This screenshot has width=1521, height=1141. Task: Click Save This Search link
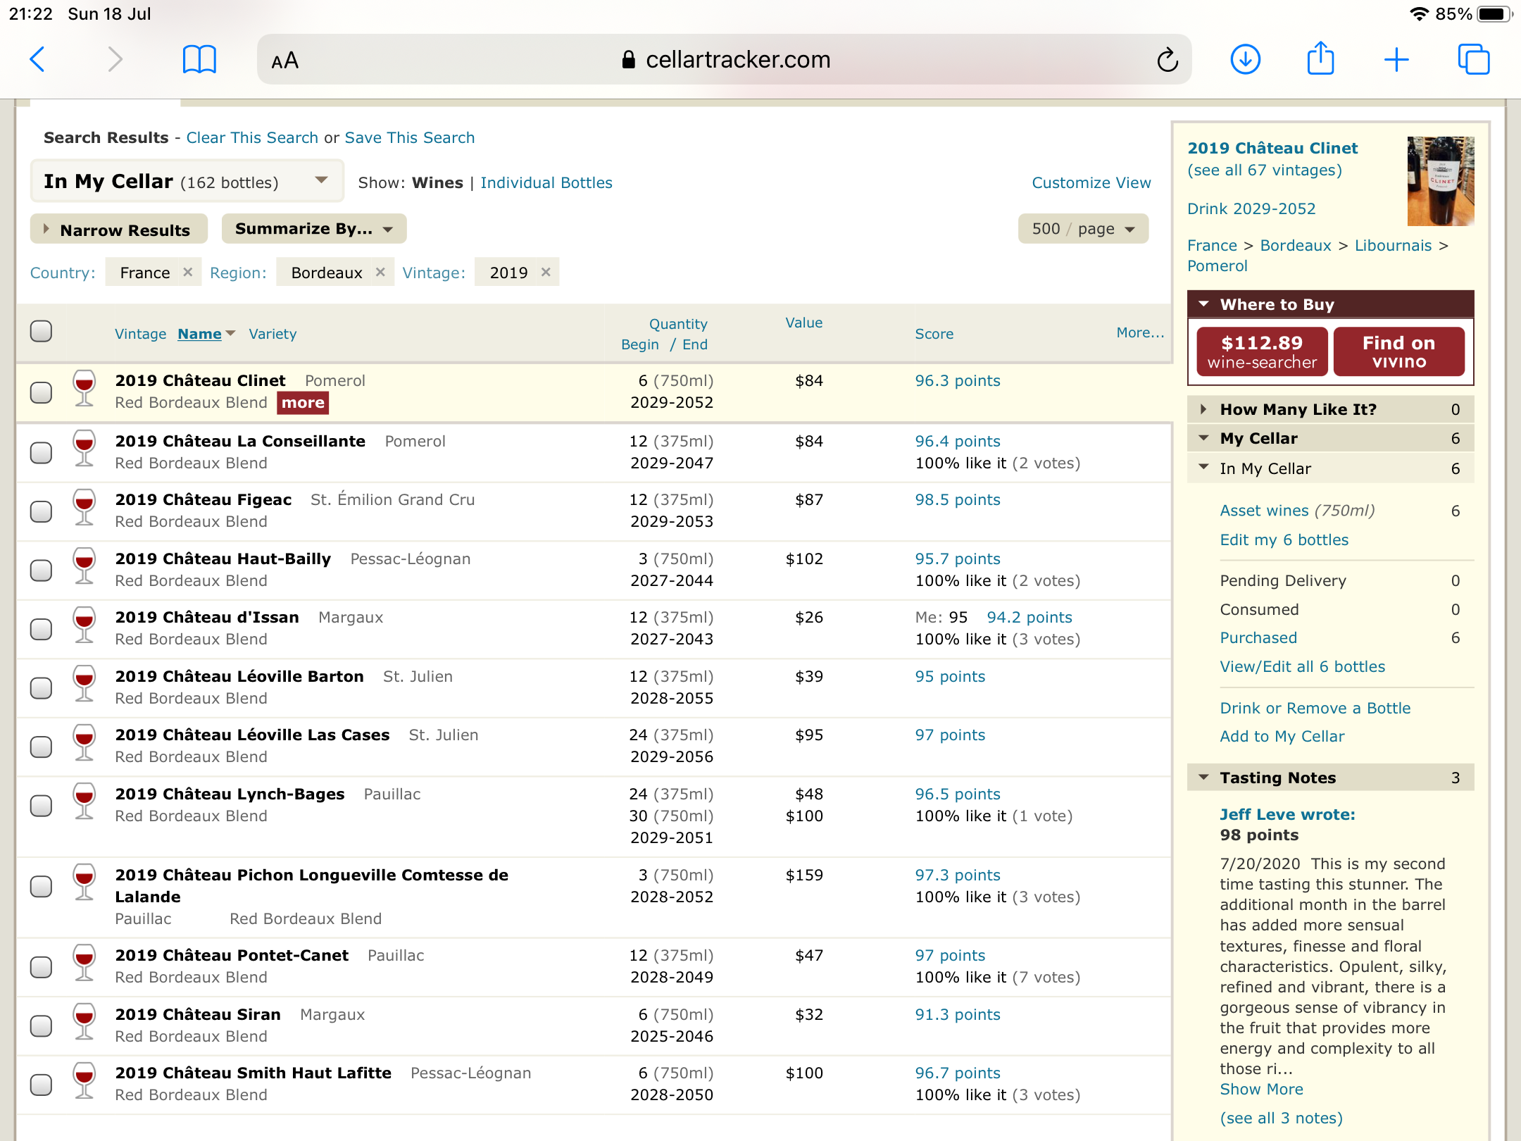tap(410, 137)
